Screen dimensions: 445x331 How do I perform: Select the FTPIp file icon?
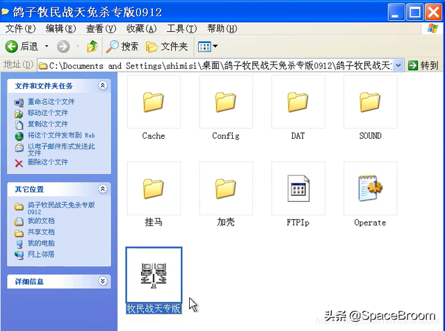[x=298, y=188]
